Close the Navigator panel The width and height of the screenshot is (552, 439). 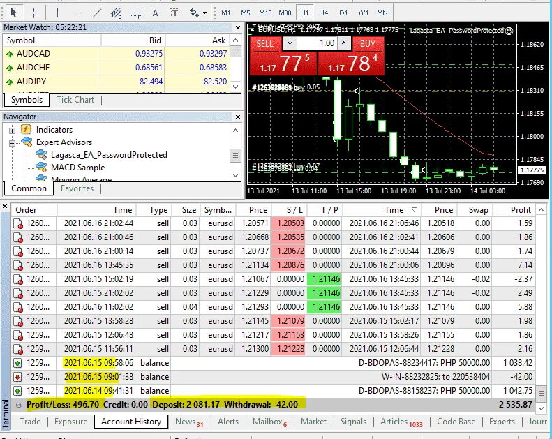click(x=238, y=117)
